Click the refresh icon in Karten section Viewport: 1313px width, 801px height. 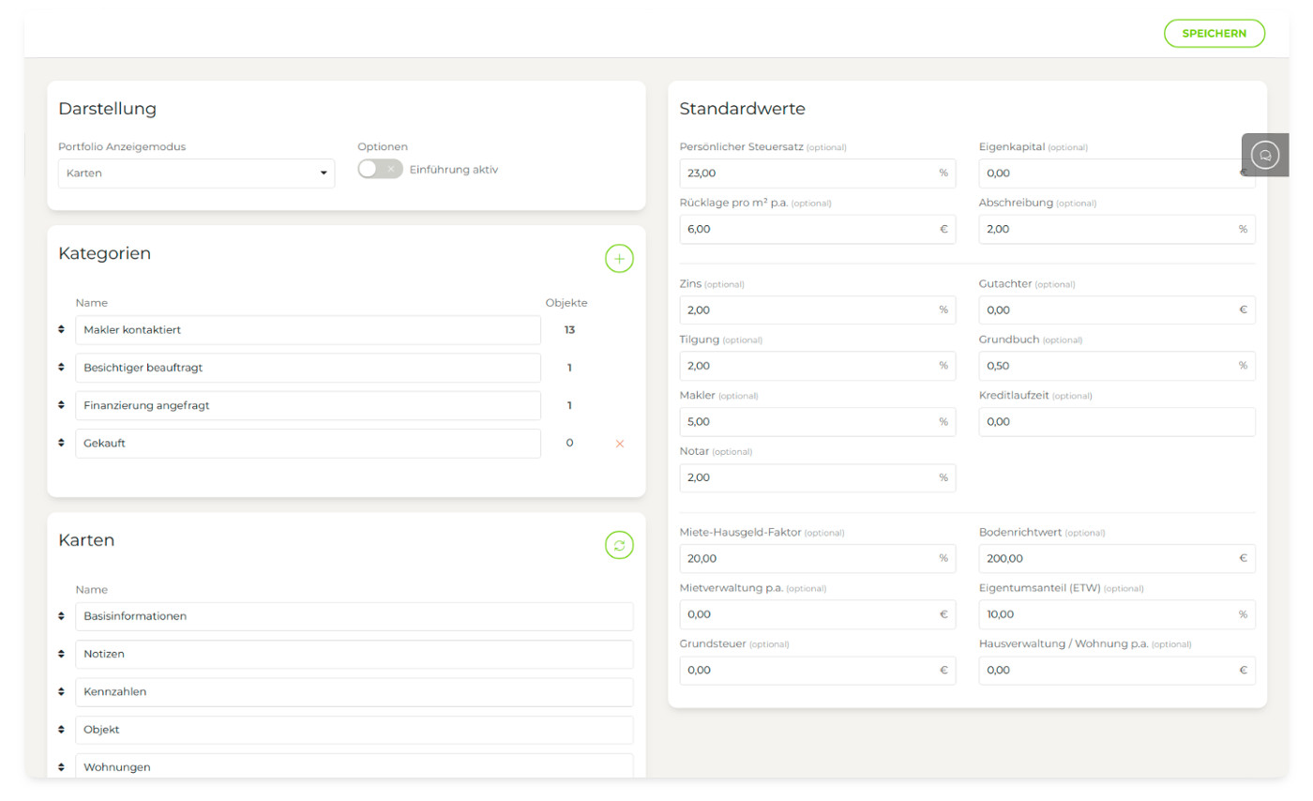tap(619, 545)
